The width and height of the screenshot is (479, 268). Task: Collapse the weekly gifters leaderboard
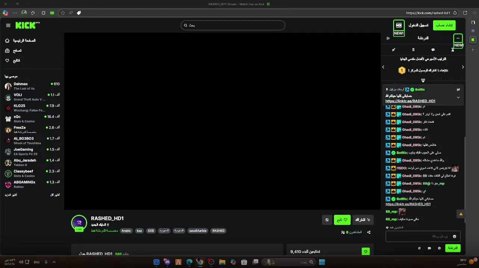423,80
